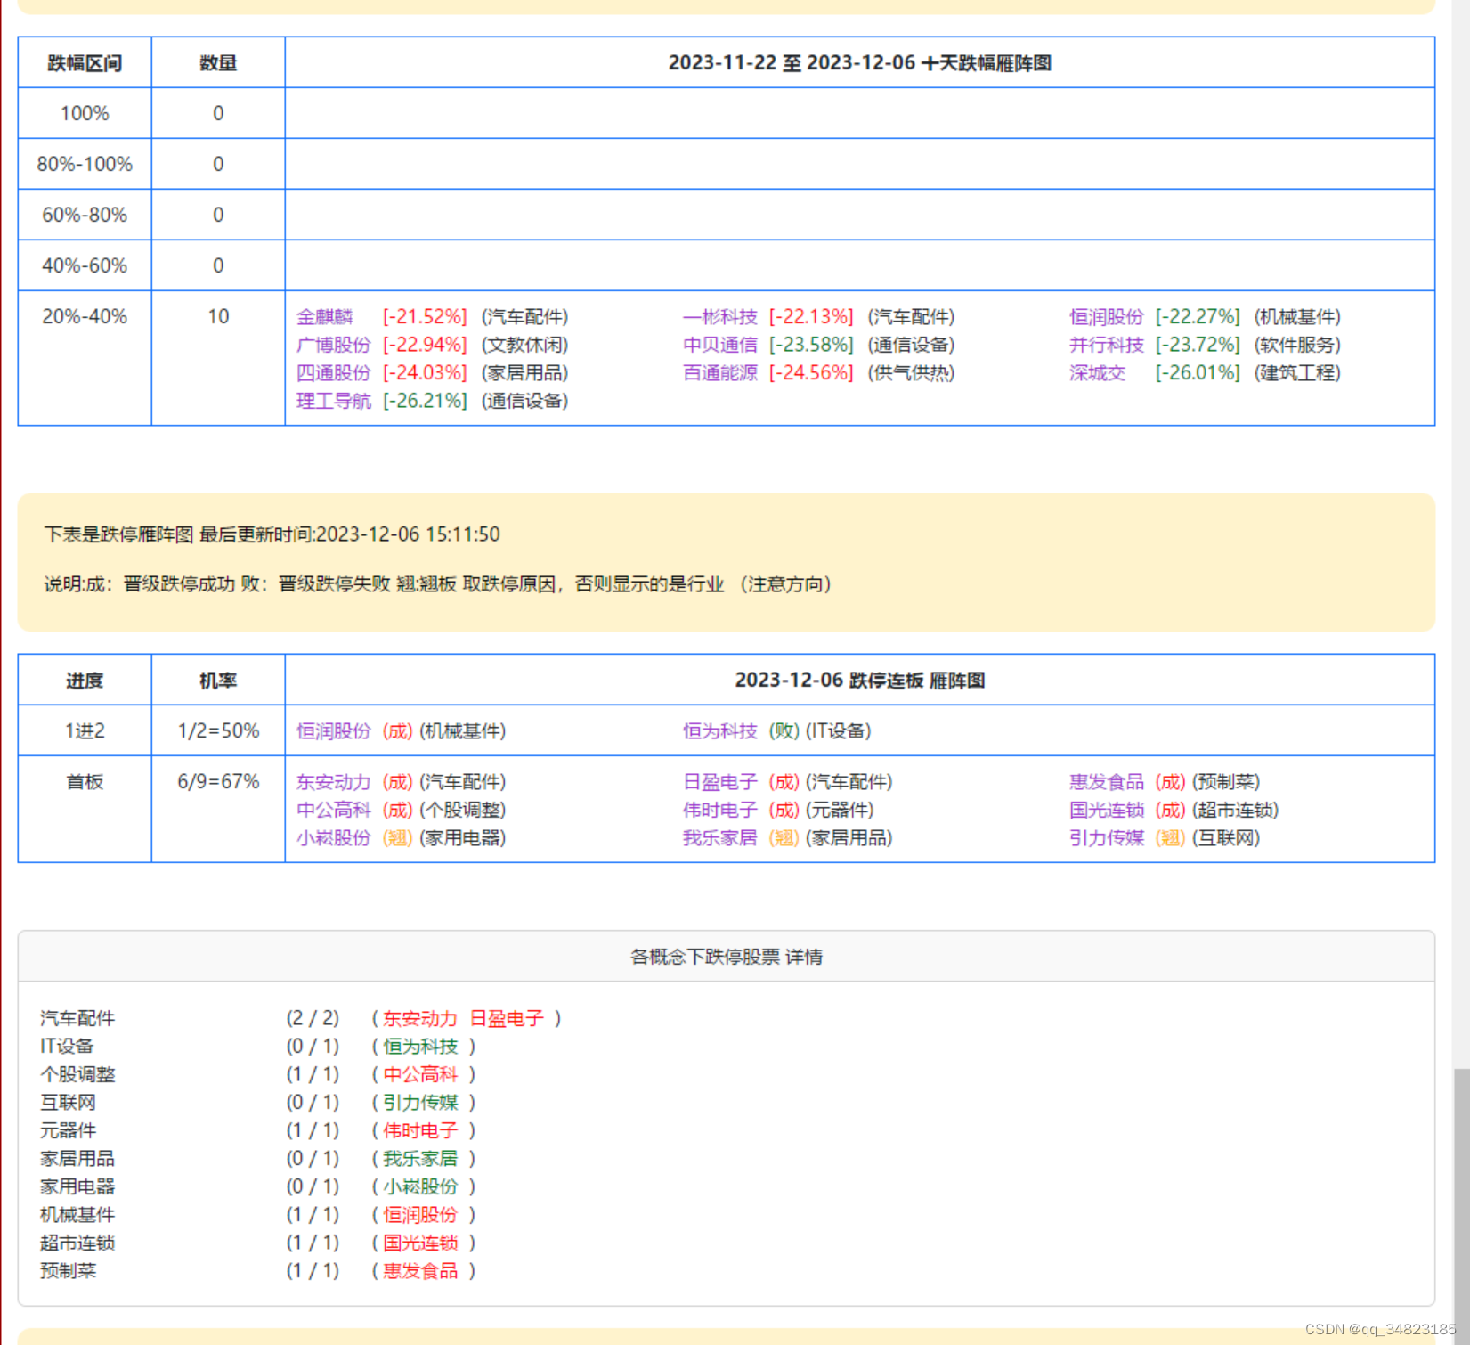
Task: Click 东安动力 in the 汽车配件 concept row
Action: point(419,1018)
